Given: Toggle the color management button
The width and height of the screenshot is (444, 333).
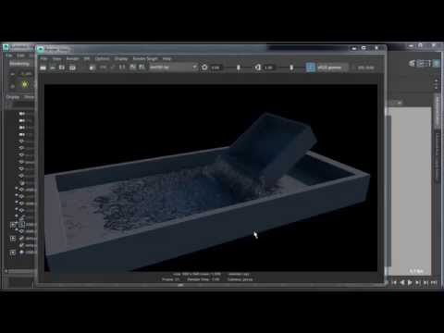Looking at the screenshot, I should click(x=311, y=68).
